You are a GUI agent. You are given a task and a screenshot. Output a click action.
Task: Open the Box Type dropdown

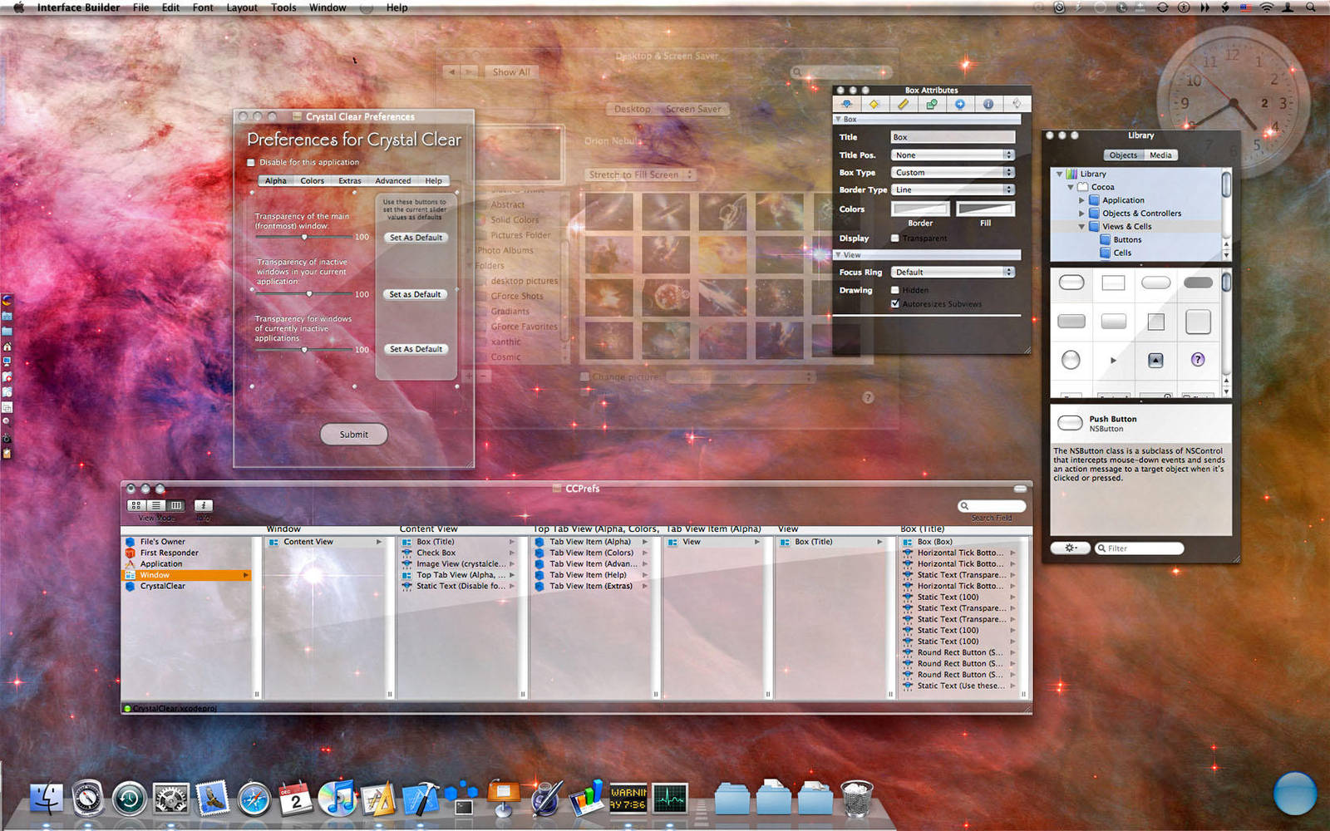[x=953, y=173]
